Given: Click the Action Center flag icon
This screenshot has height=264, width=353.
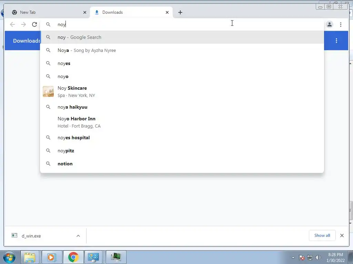Looking at the screenshot, I should point(302,257).
